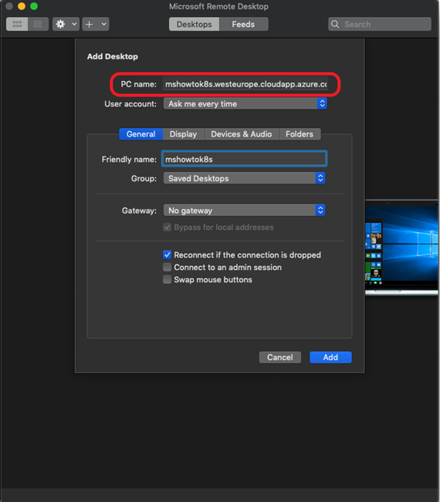This screenshot has width=440, height=502.
Task: Select the Desktops tab
Action: click(195, 25)
